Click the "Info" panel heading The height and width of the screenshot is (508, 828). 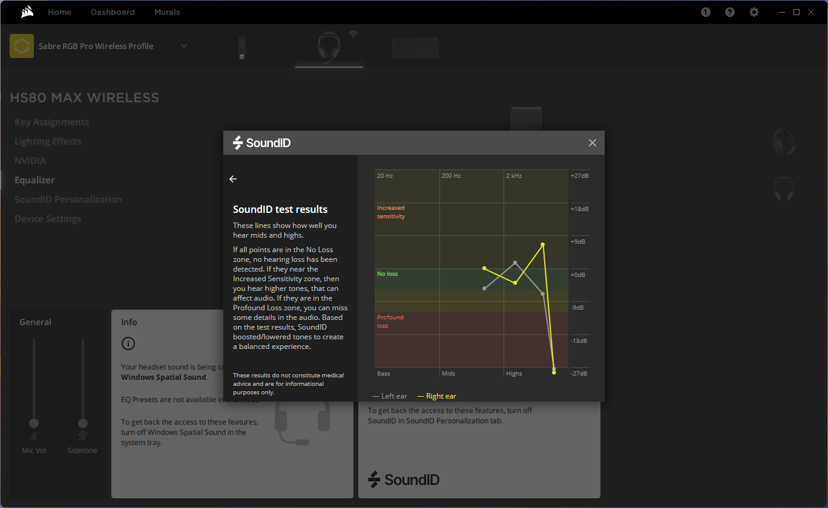coord(129,322)
